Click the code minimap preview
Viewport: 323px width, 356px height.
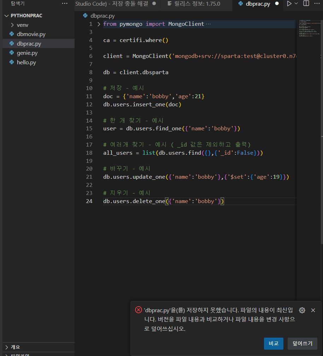309,28
